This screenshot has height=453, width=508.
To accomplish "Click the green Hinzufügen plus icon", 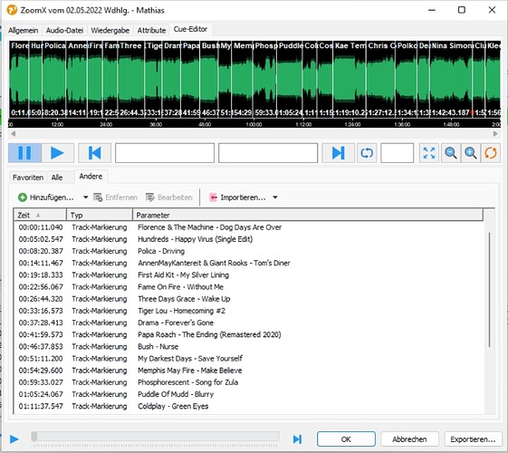I will pos(23,197).
